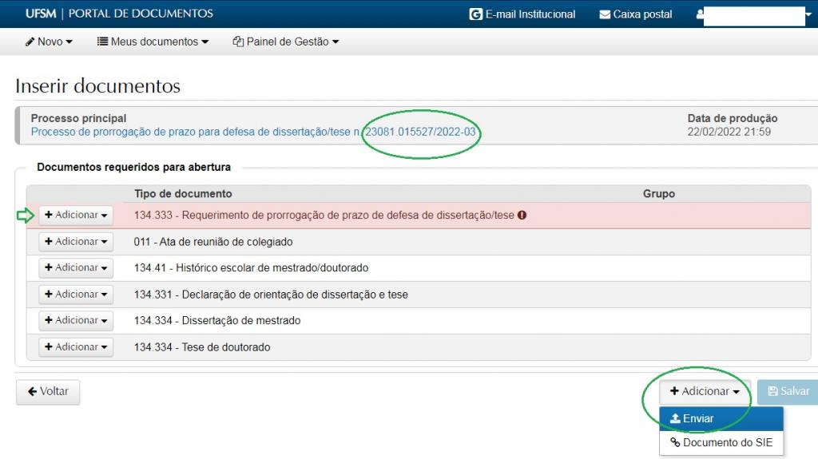
Task: Click the user profile icon in header
Action: point(700,14)
